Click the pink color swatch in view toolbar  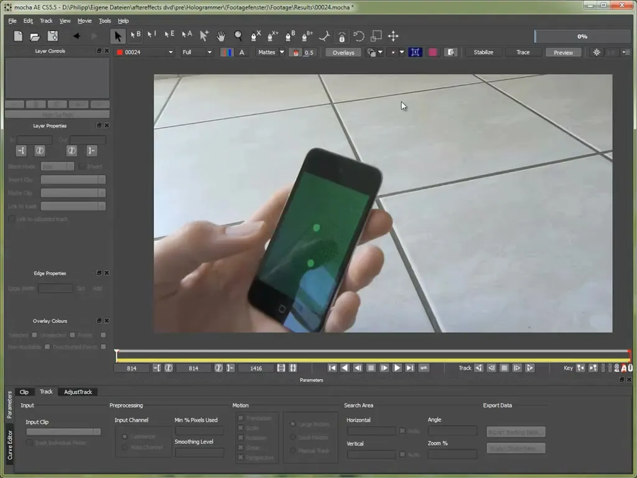pyautogui.click(x=433, y=52)
